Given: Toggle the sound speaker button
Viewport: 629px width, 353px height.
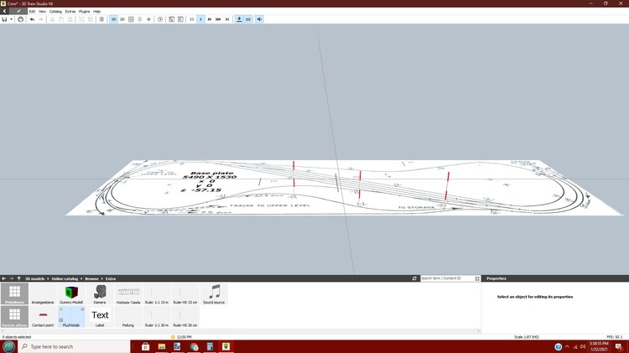Looking at the screenshot, I should pyautogui.click(x=259, y=18).
